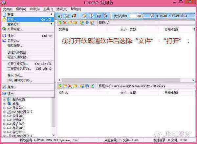Image resolution: width=197 pixels, height=144 pixels.
Task: Click the add files folder icon in main toolbar
Action: (84, 16)
